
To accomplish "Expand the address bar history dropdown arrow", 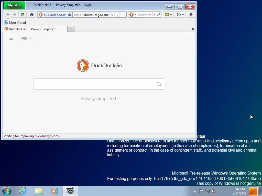I will (x=124, y=15).
